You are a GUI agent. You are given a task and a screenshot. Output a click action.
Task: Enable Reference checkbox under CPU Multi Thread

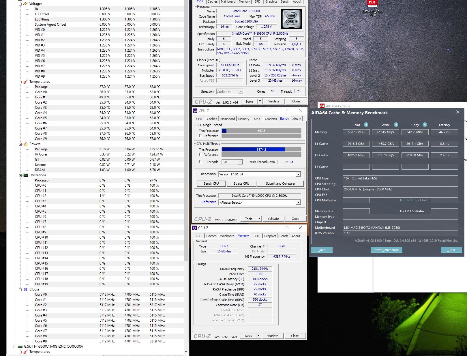[x=201, y=155]
